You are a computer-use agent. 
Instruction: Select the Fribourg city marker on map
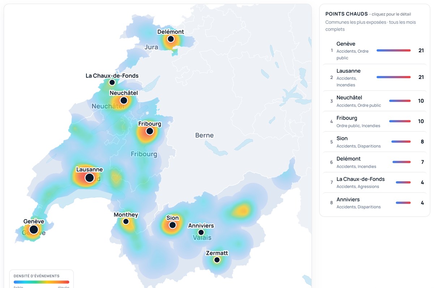click(x=150, y=131)
